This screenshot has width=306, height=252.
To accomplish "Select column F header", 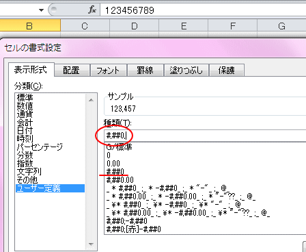I will pyautogui.click(x=233, y=25).
